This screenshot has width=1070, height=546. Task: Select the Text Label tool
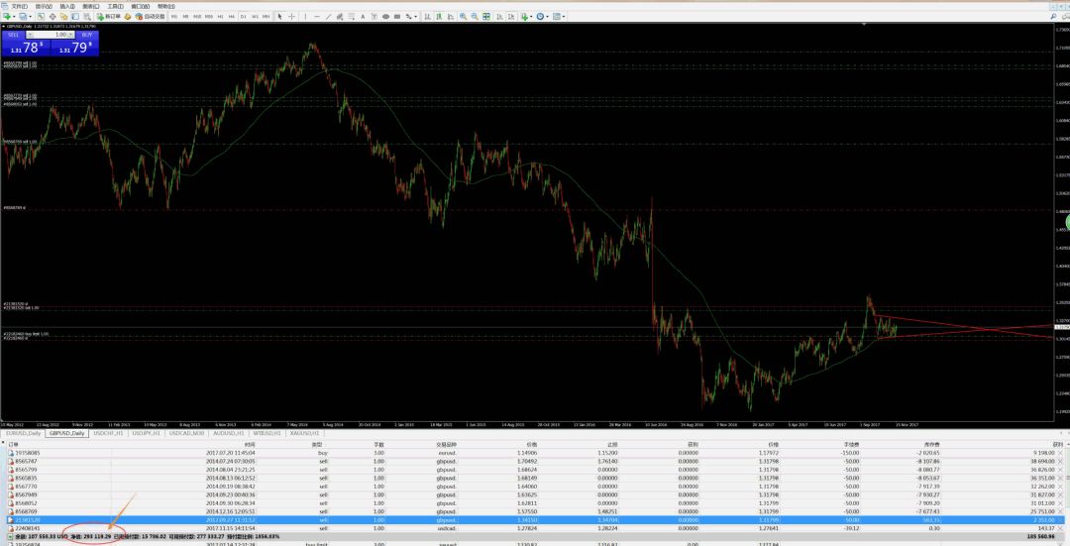(x=374, y=17)
